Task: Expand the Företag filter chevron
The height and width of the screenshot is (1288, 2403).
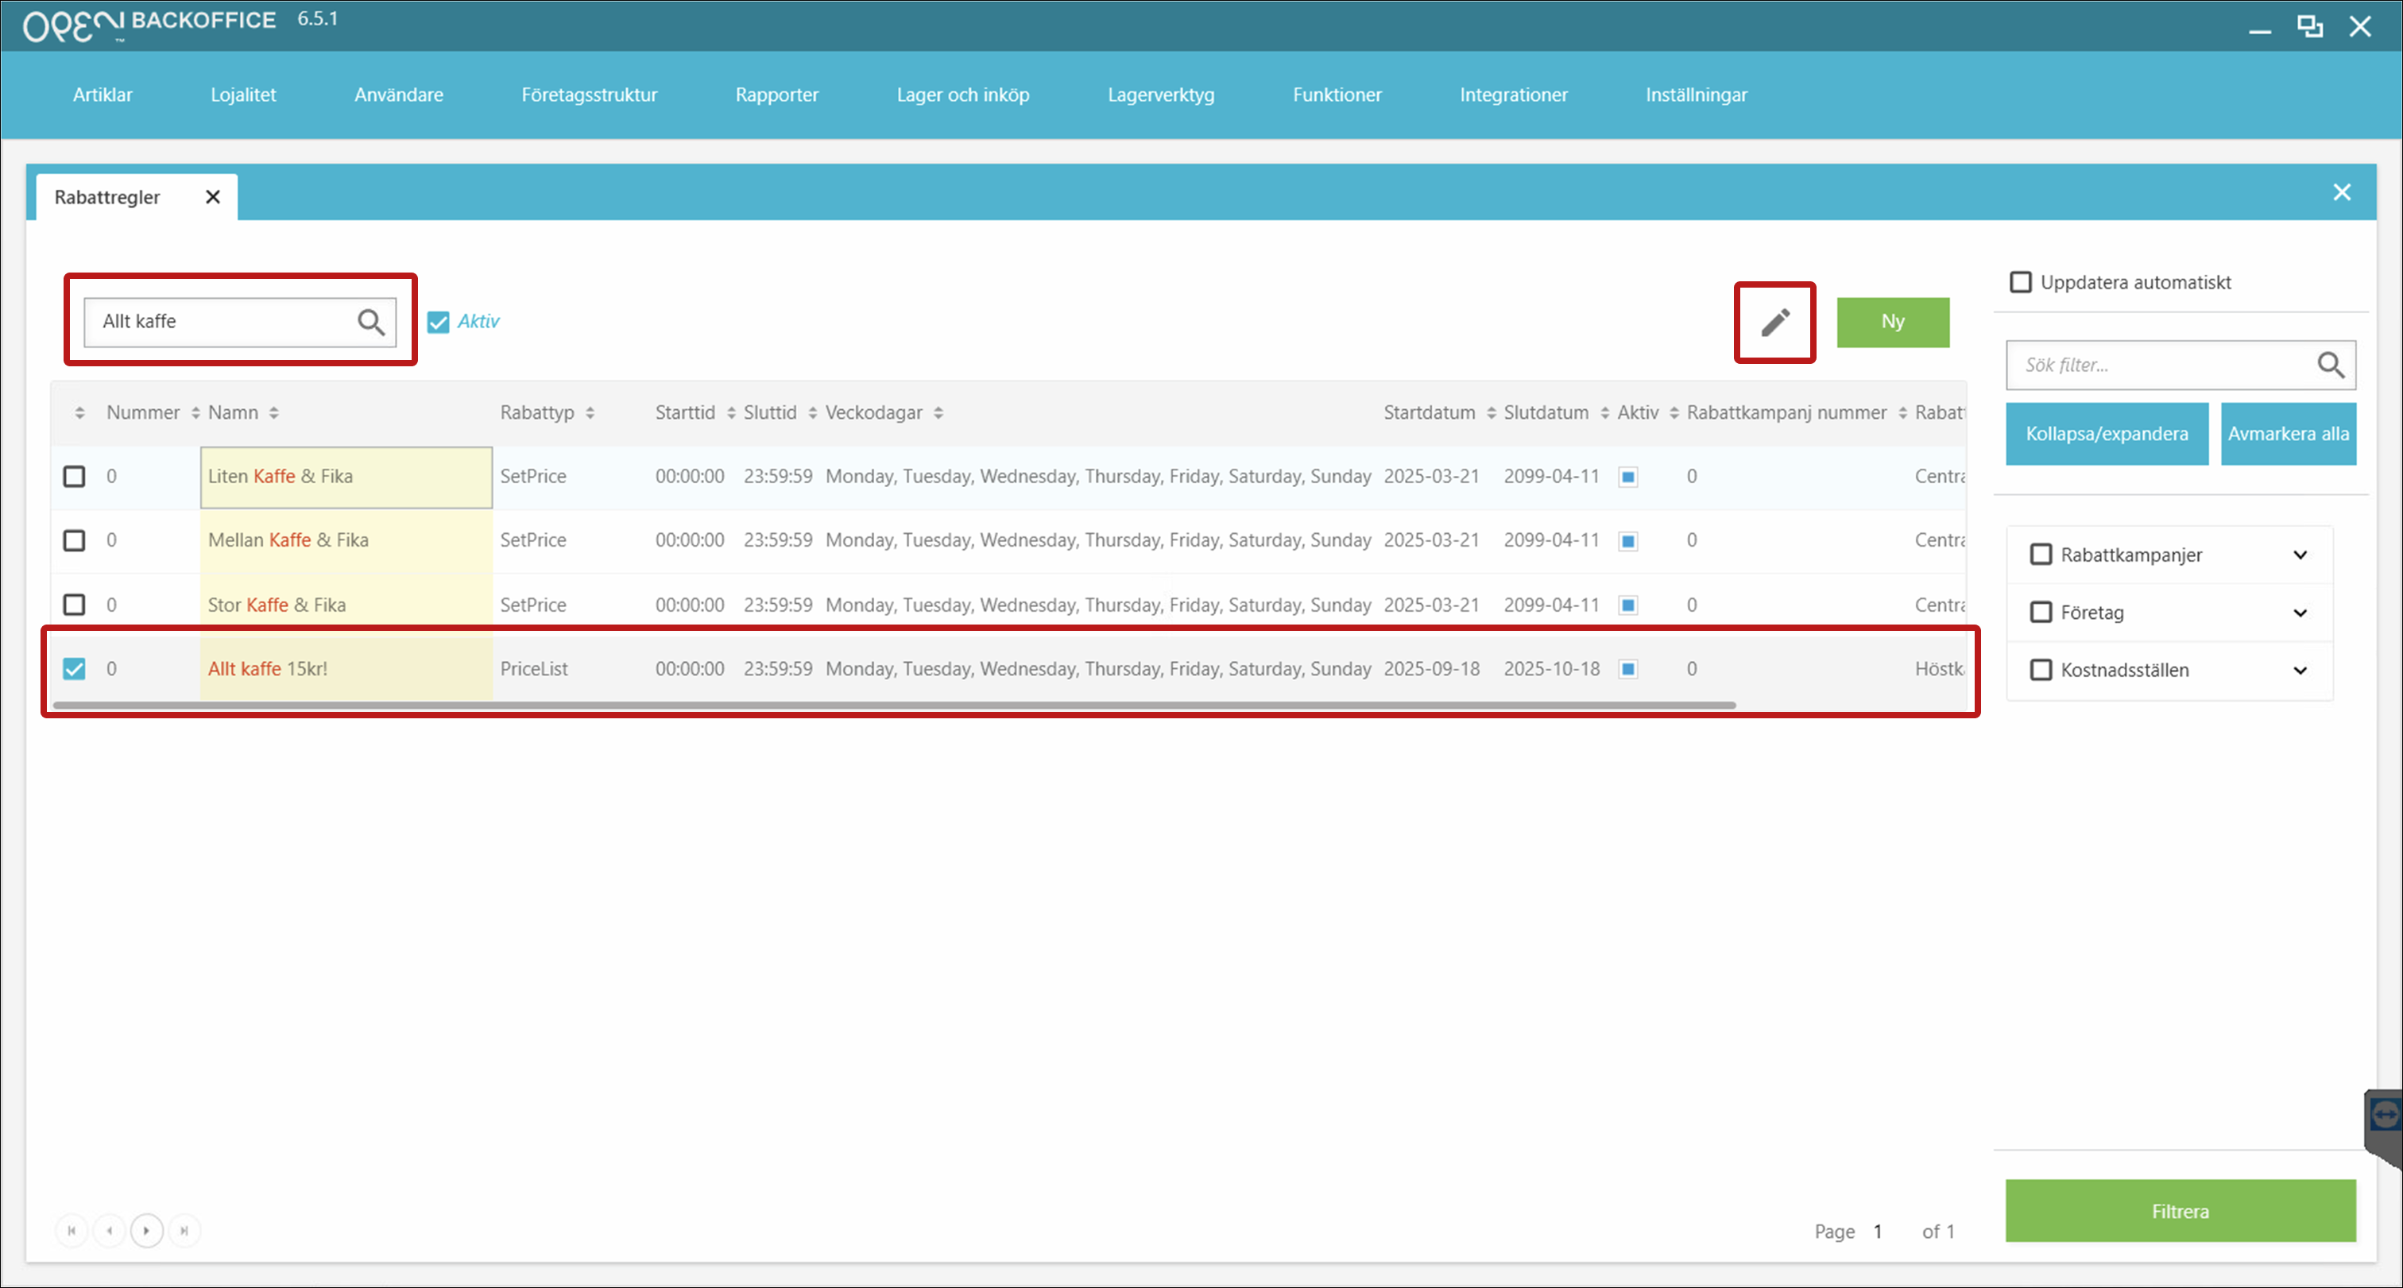Action: point(2300,613)
